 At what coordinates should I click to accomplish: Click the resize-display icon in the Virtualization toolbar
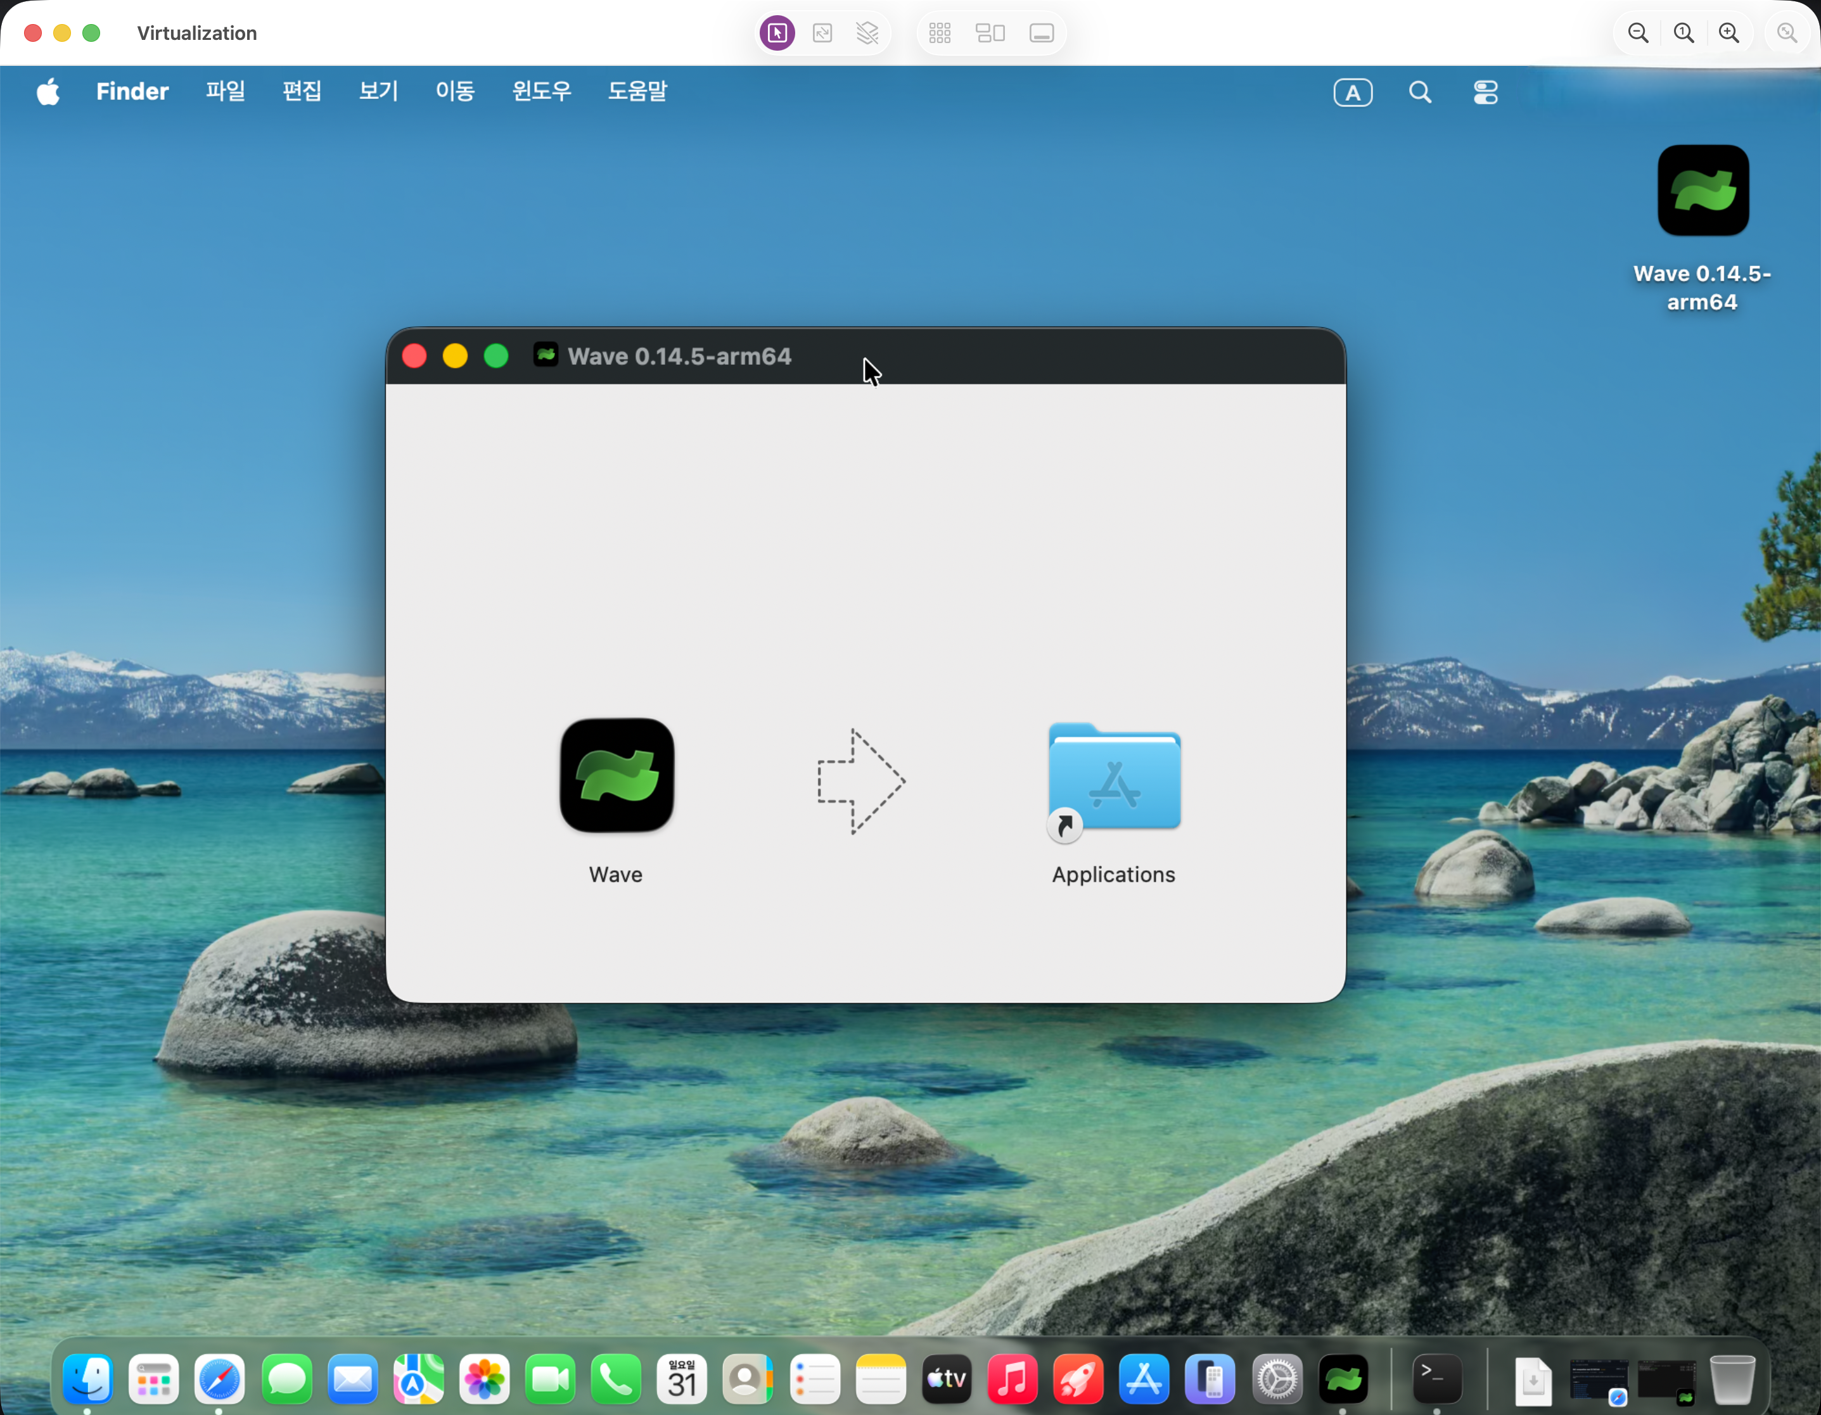tap(822, 34)
